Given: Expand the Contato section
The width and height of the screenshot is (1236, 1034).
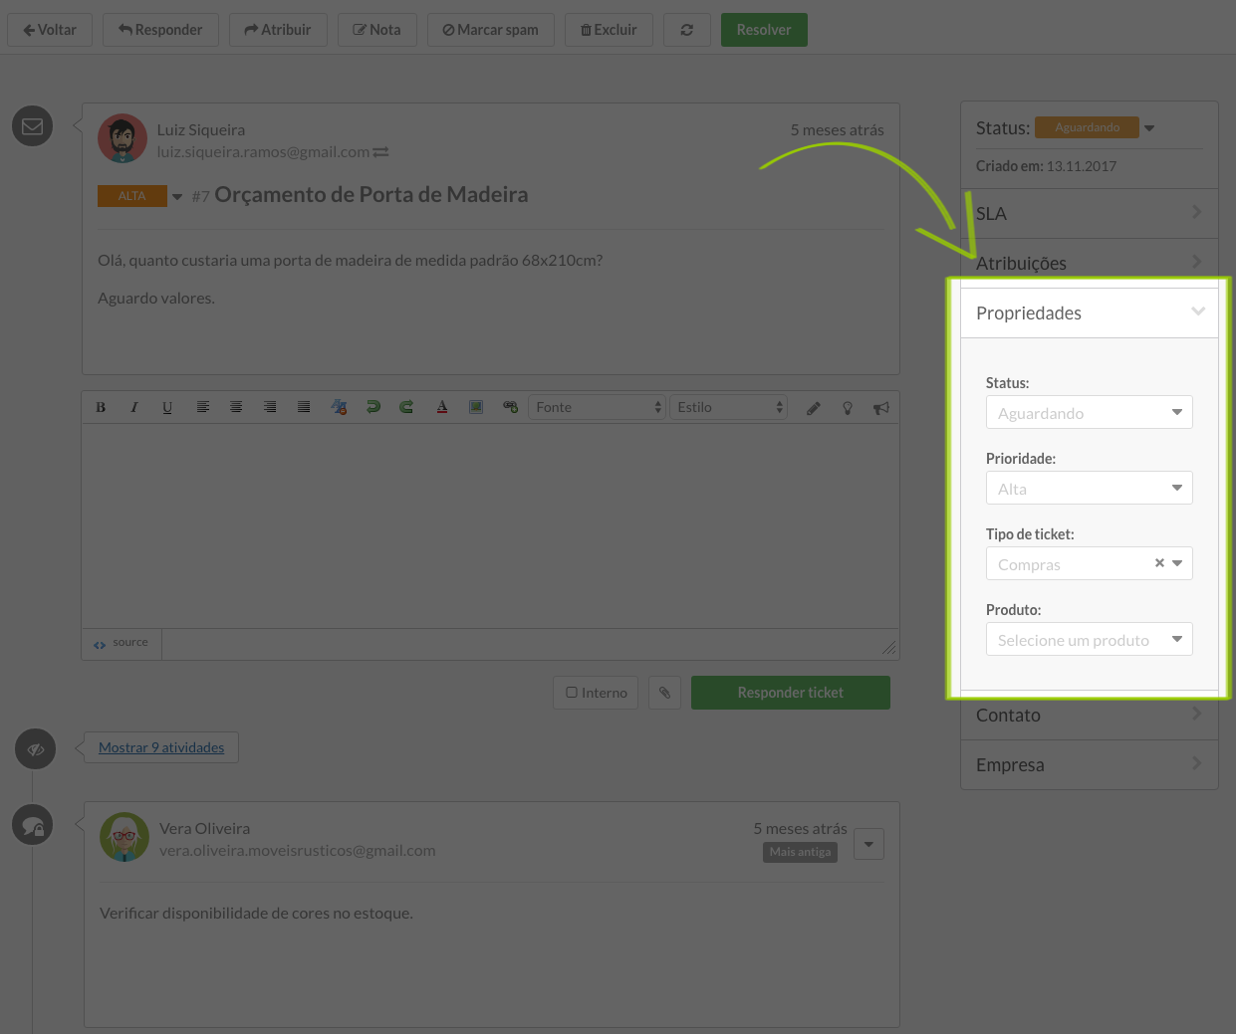Looking at the screenshot, I should pyautogui.click(x=1090, y=715).
